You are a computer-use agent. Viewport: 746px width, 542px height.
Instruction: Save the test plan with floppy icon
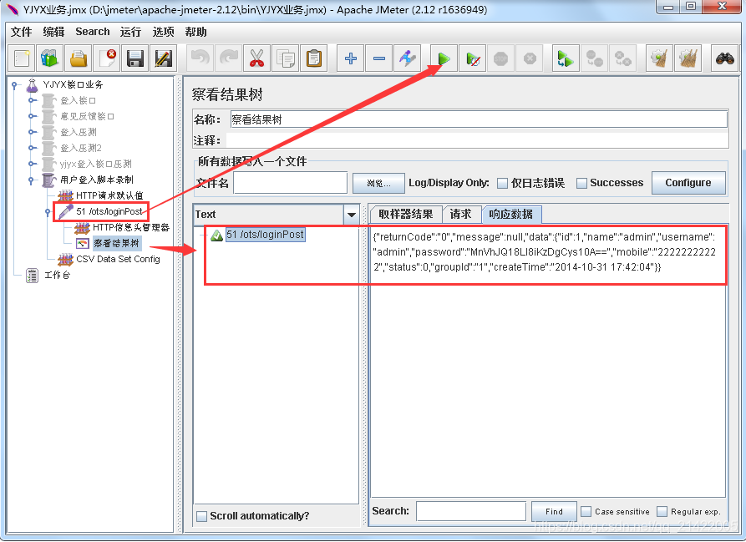135,58
